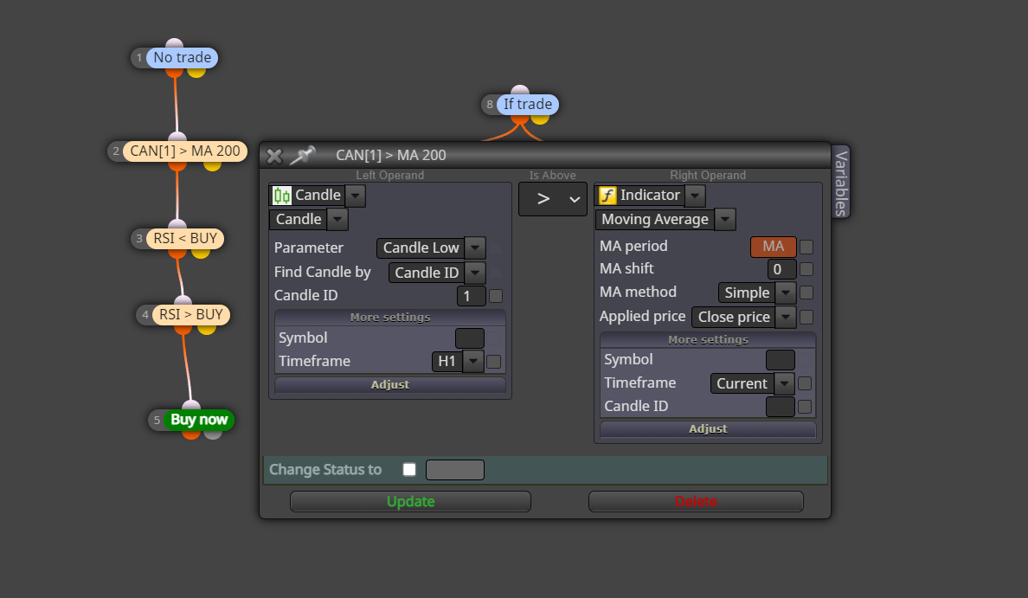Screen dimensions: 1028x598
Task: Collapse Right Operand More settings header
Action: point(708,339)
